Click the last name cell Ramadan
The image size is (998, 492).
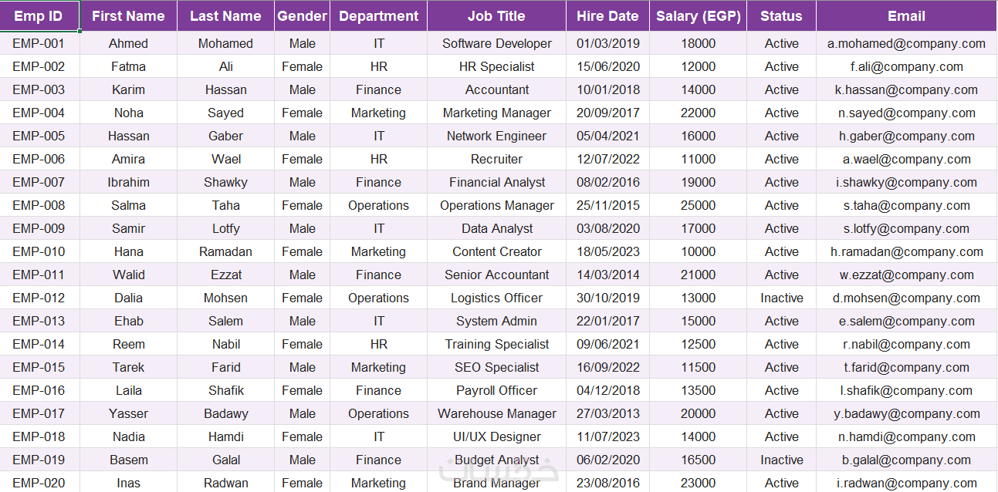[x=225, y=251]
